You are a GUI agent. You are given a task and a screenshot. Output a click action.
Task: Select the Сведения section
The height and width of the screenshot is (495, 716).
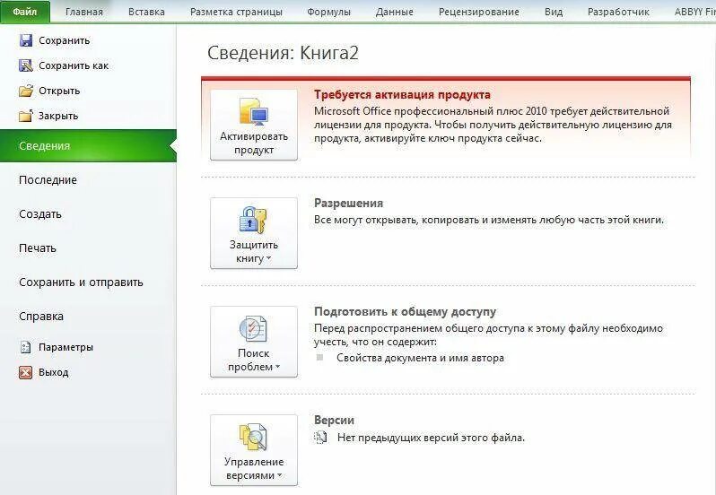tap(88, 145)
